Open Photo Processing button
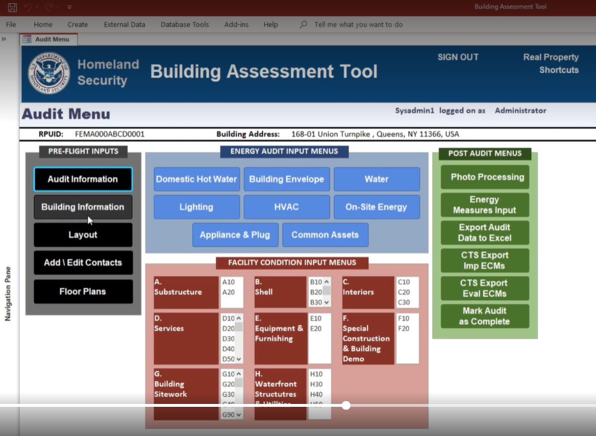 tap(485, 177)
